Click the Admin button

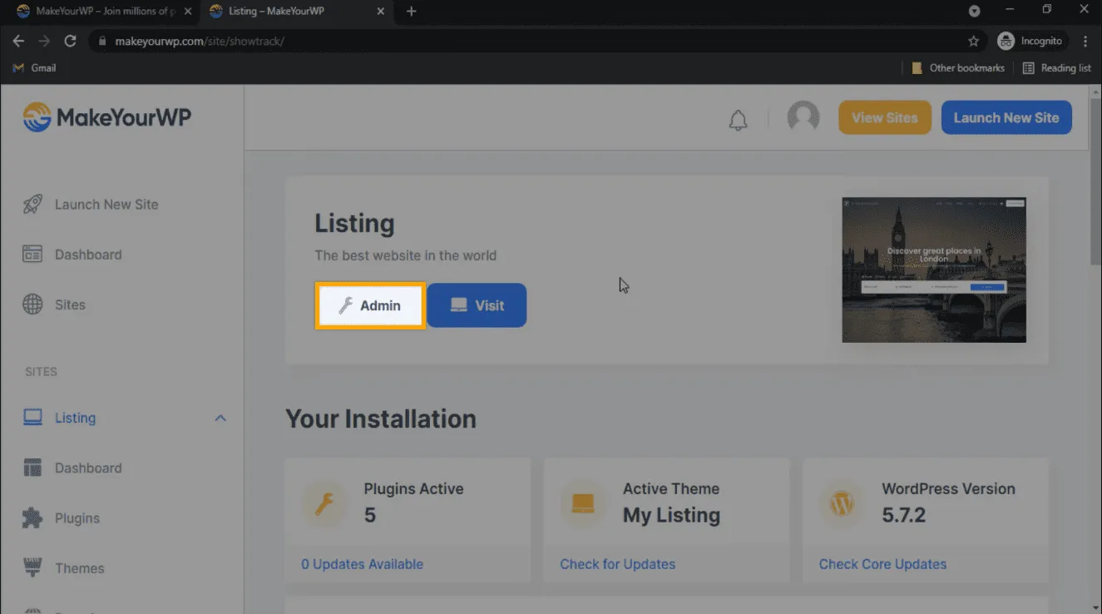[370, 305]
